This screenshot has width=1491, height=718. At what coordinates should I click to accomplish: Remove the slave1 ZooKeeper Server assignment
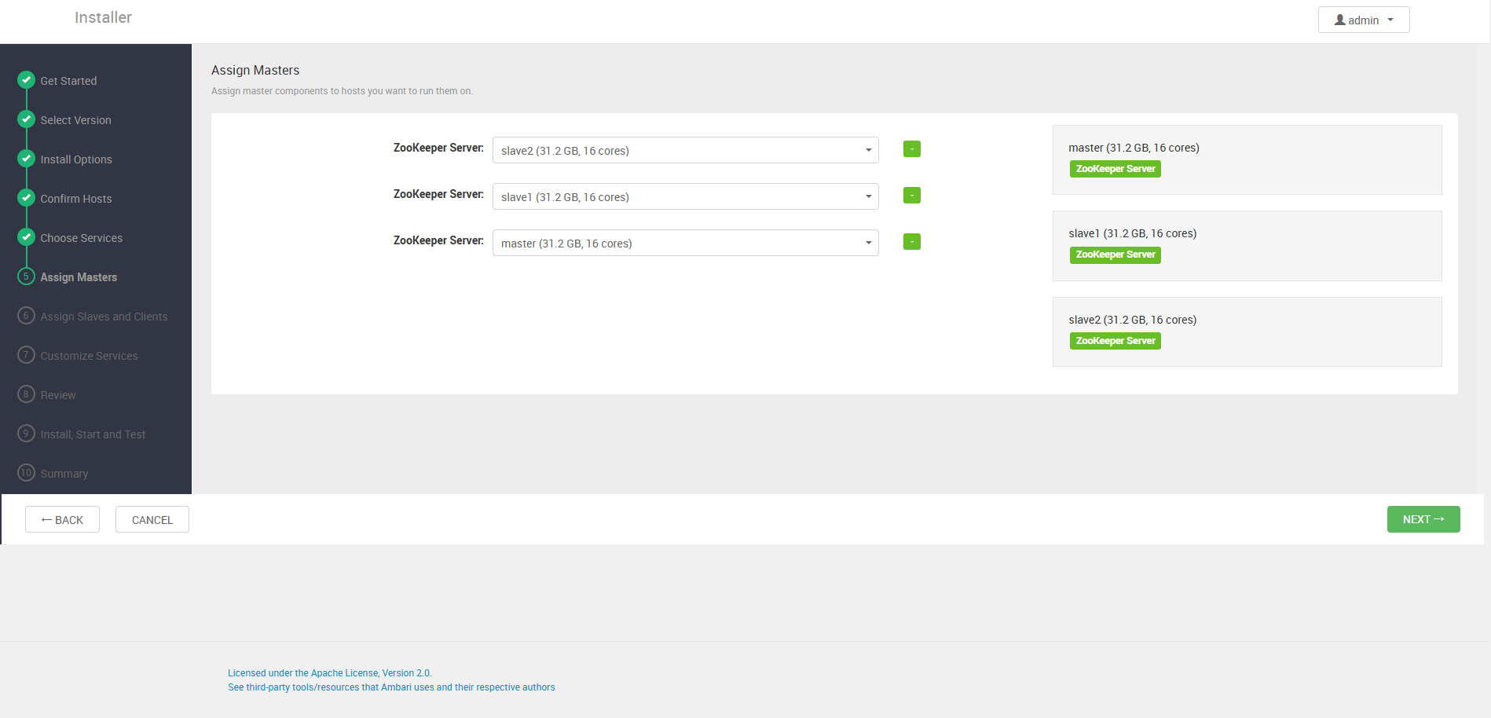pos(911,195)
